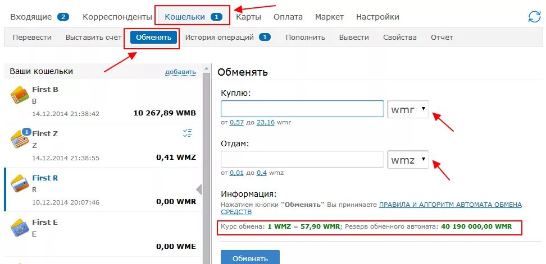Select Пополнить in the submenu
The width and height of the screenshot is (546, 264).
coord(306,37)
